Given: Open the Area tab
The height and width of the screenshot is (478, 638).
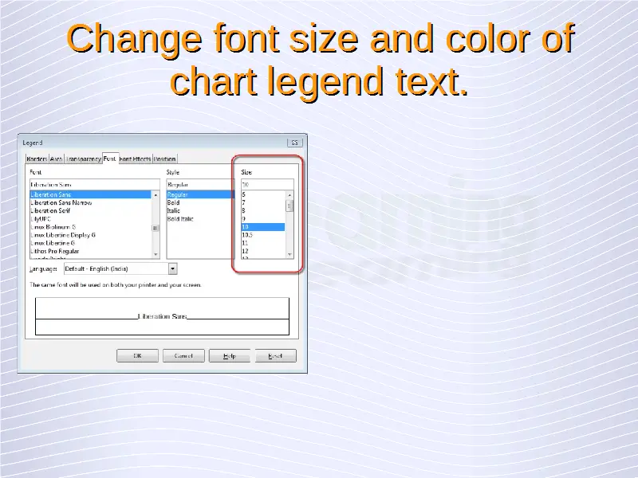Looking at the screenshot, I should 57,159.
